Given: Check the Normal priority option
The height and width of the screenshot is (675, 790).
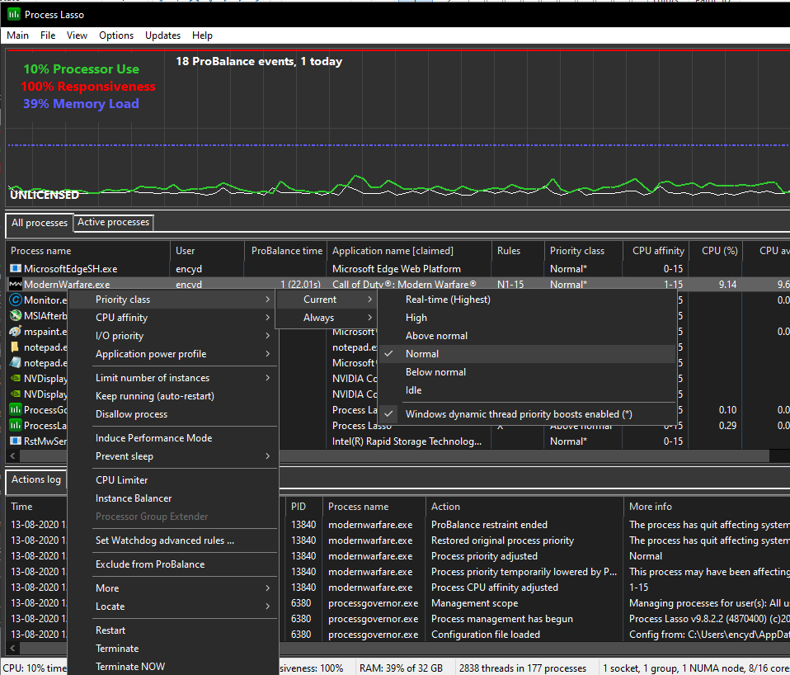Looking at the screenshot, I should tap(526, 354).
